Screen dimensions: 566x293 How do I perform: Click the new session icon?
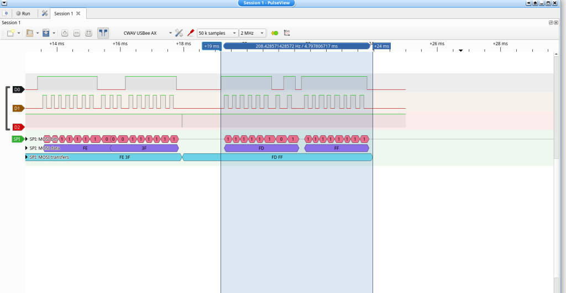click(11, 33)
